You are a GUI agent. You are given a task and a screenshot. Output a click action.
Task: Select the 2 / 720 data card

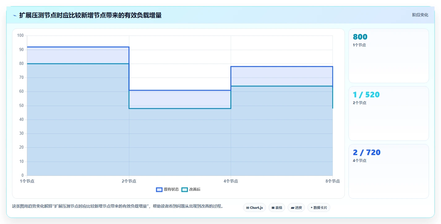tap(389, 171)
